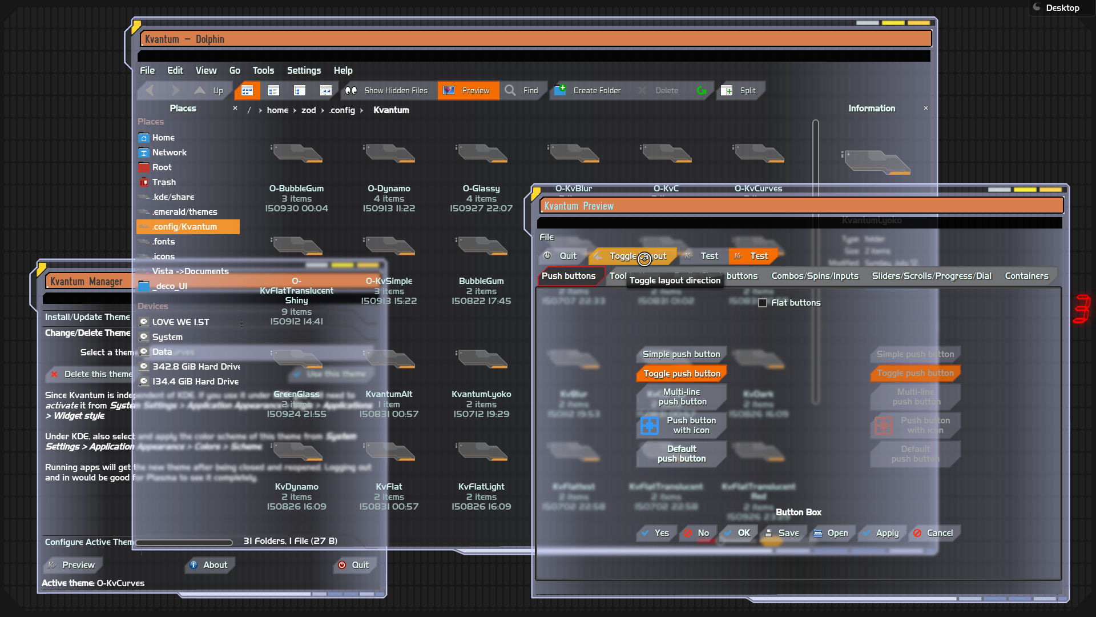Open Trash in Places panel
1096x617 pixels.
(x=188, y=182)
